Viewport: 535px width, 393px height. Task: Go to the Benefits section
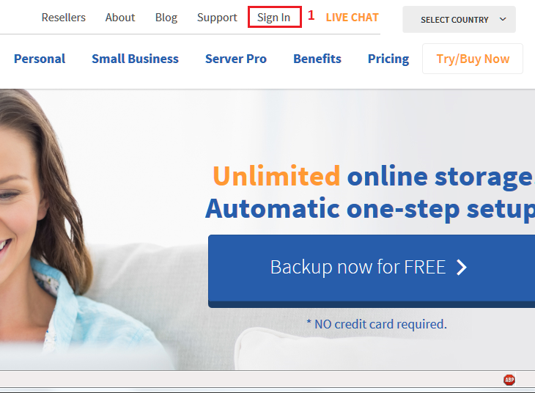[317, 59]
